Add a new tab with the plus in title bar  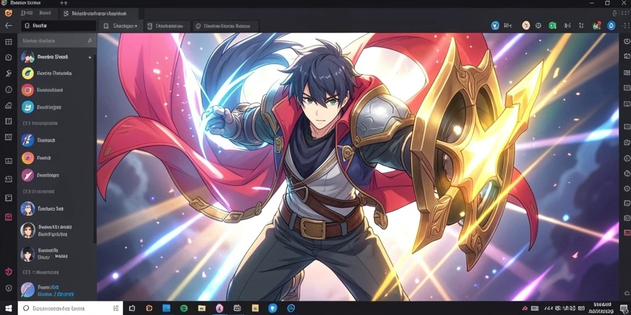(x=63, y=3)
